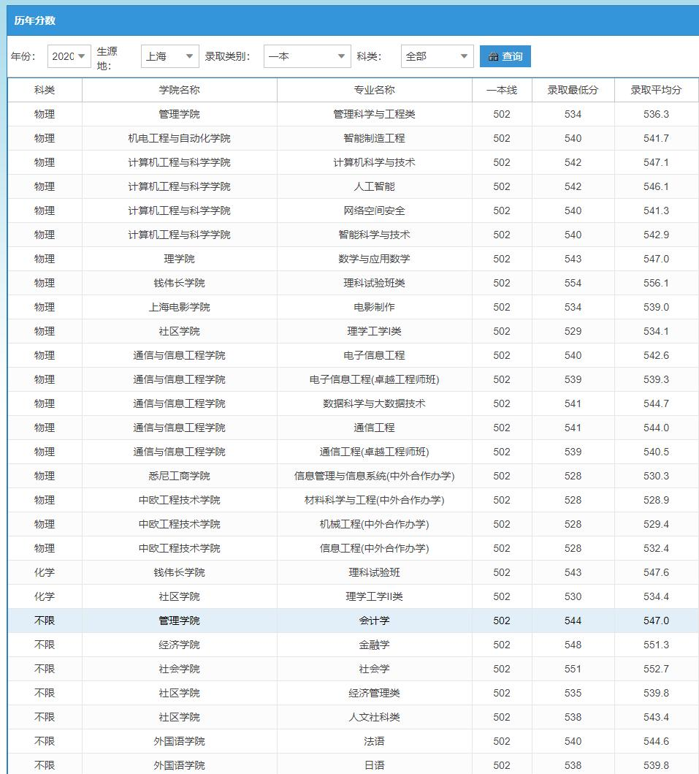Select the 悉尼工商学院 row
Screen dimensions: 699x774
tap(354, 476)
